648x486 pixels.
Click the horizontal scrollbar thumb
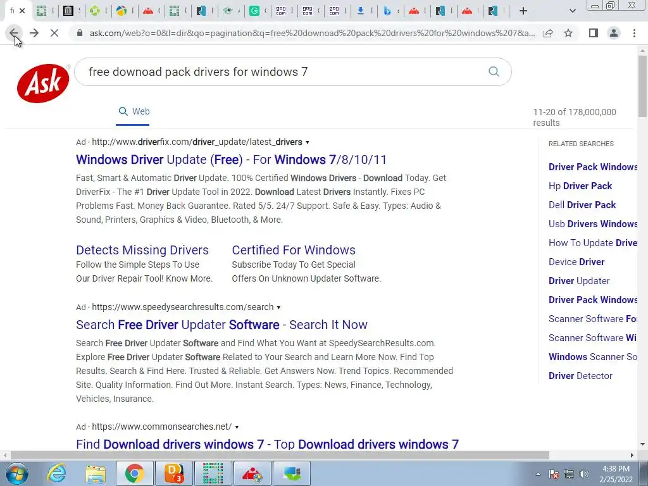point(280,456)
